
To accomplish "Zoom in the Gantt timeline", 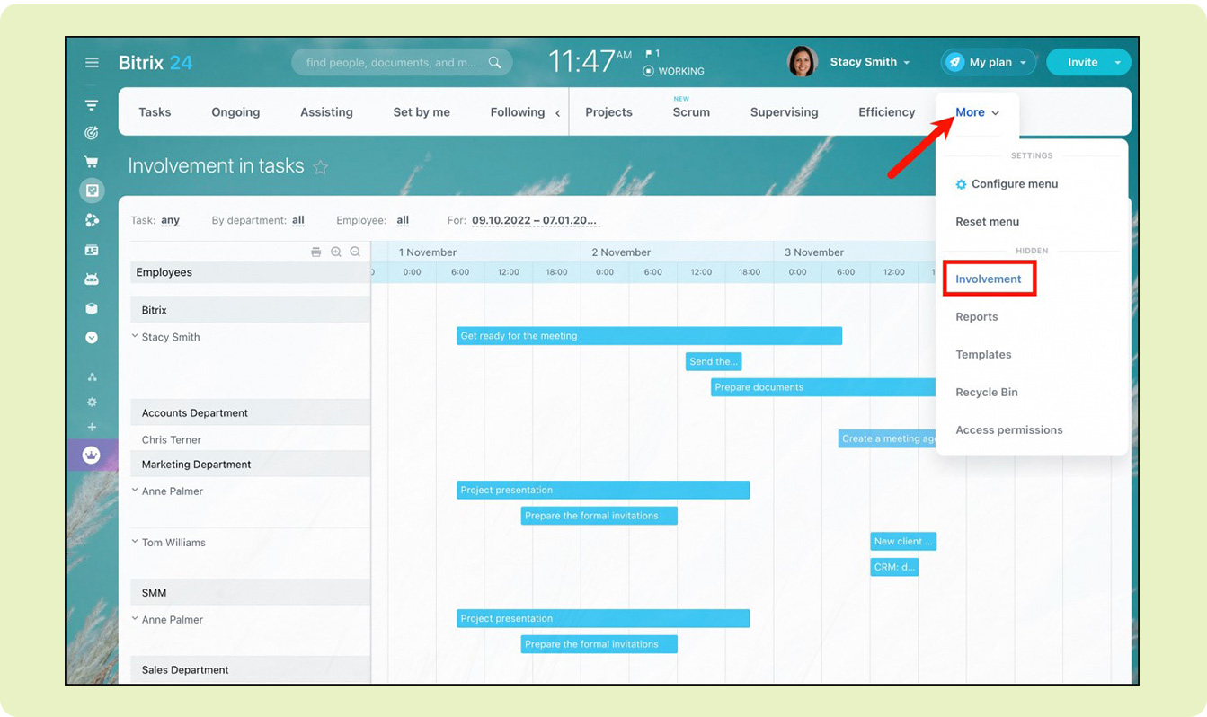I will coord(336,252).
